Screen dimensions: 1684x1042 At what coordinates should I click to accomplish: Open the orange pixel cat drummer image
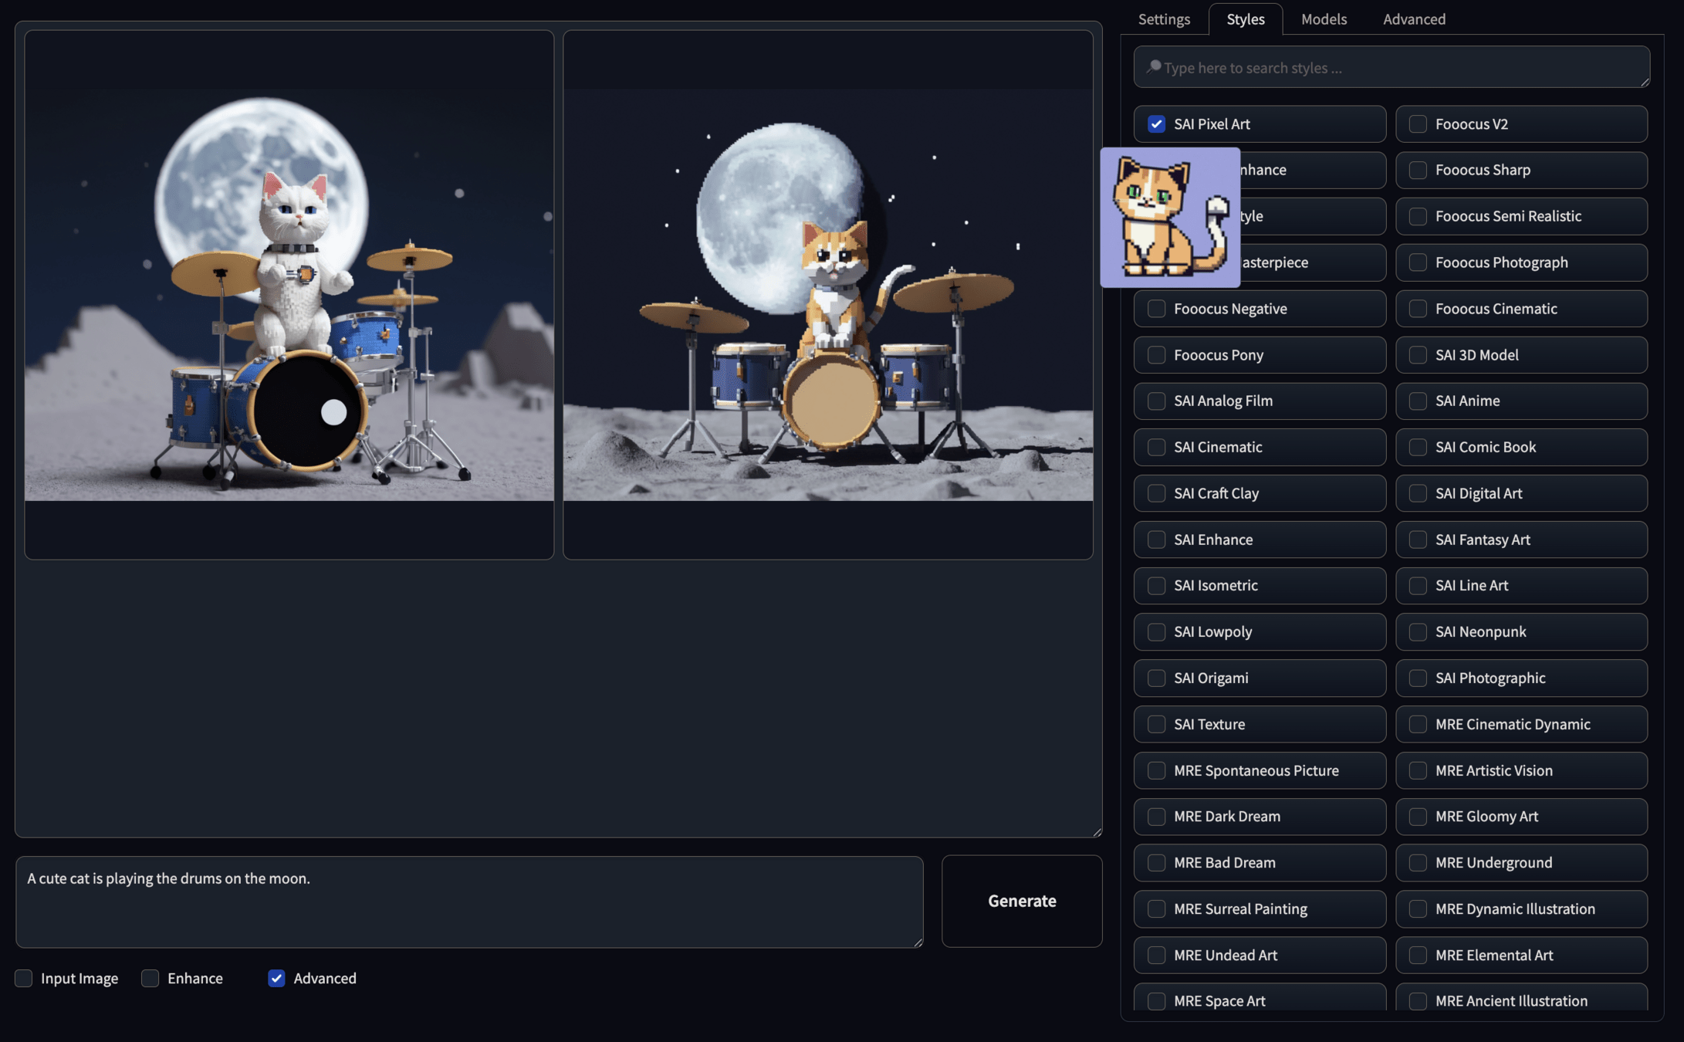click(827, 295)
